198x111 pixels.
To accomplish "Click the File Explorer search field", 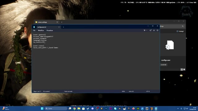I will [x=172, y=26].
